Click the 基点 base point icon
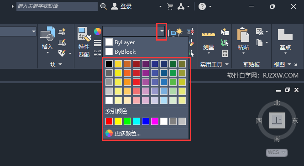 (x=285, y=35)
